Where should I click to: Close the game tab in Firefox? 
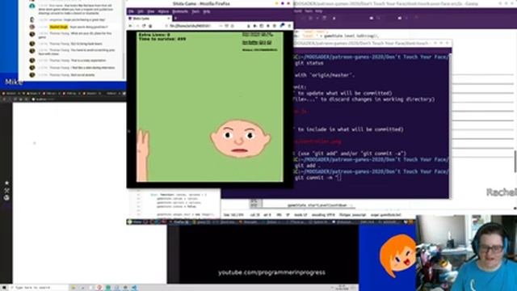169,19
